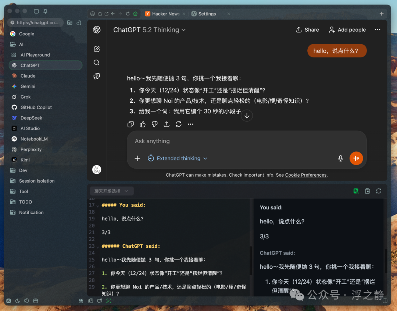Give the response a thumbs up

pyautogui.click(x=143, y=124)
